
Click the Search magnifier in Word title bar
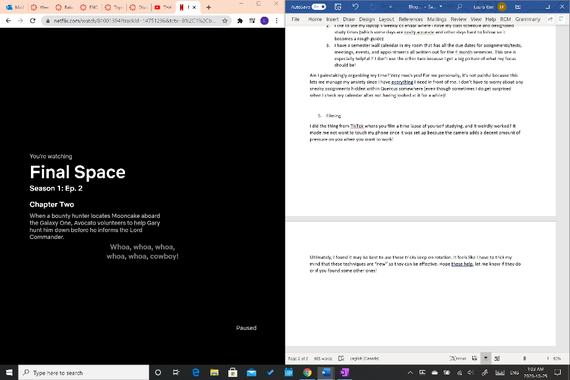pyautogui.click(x=459, y=7)
